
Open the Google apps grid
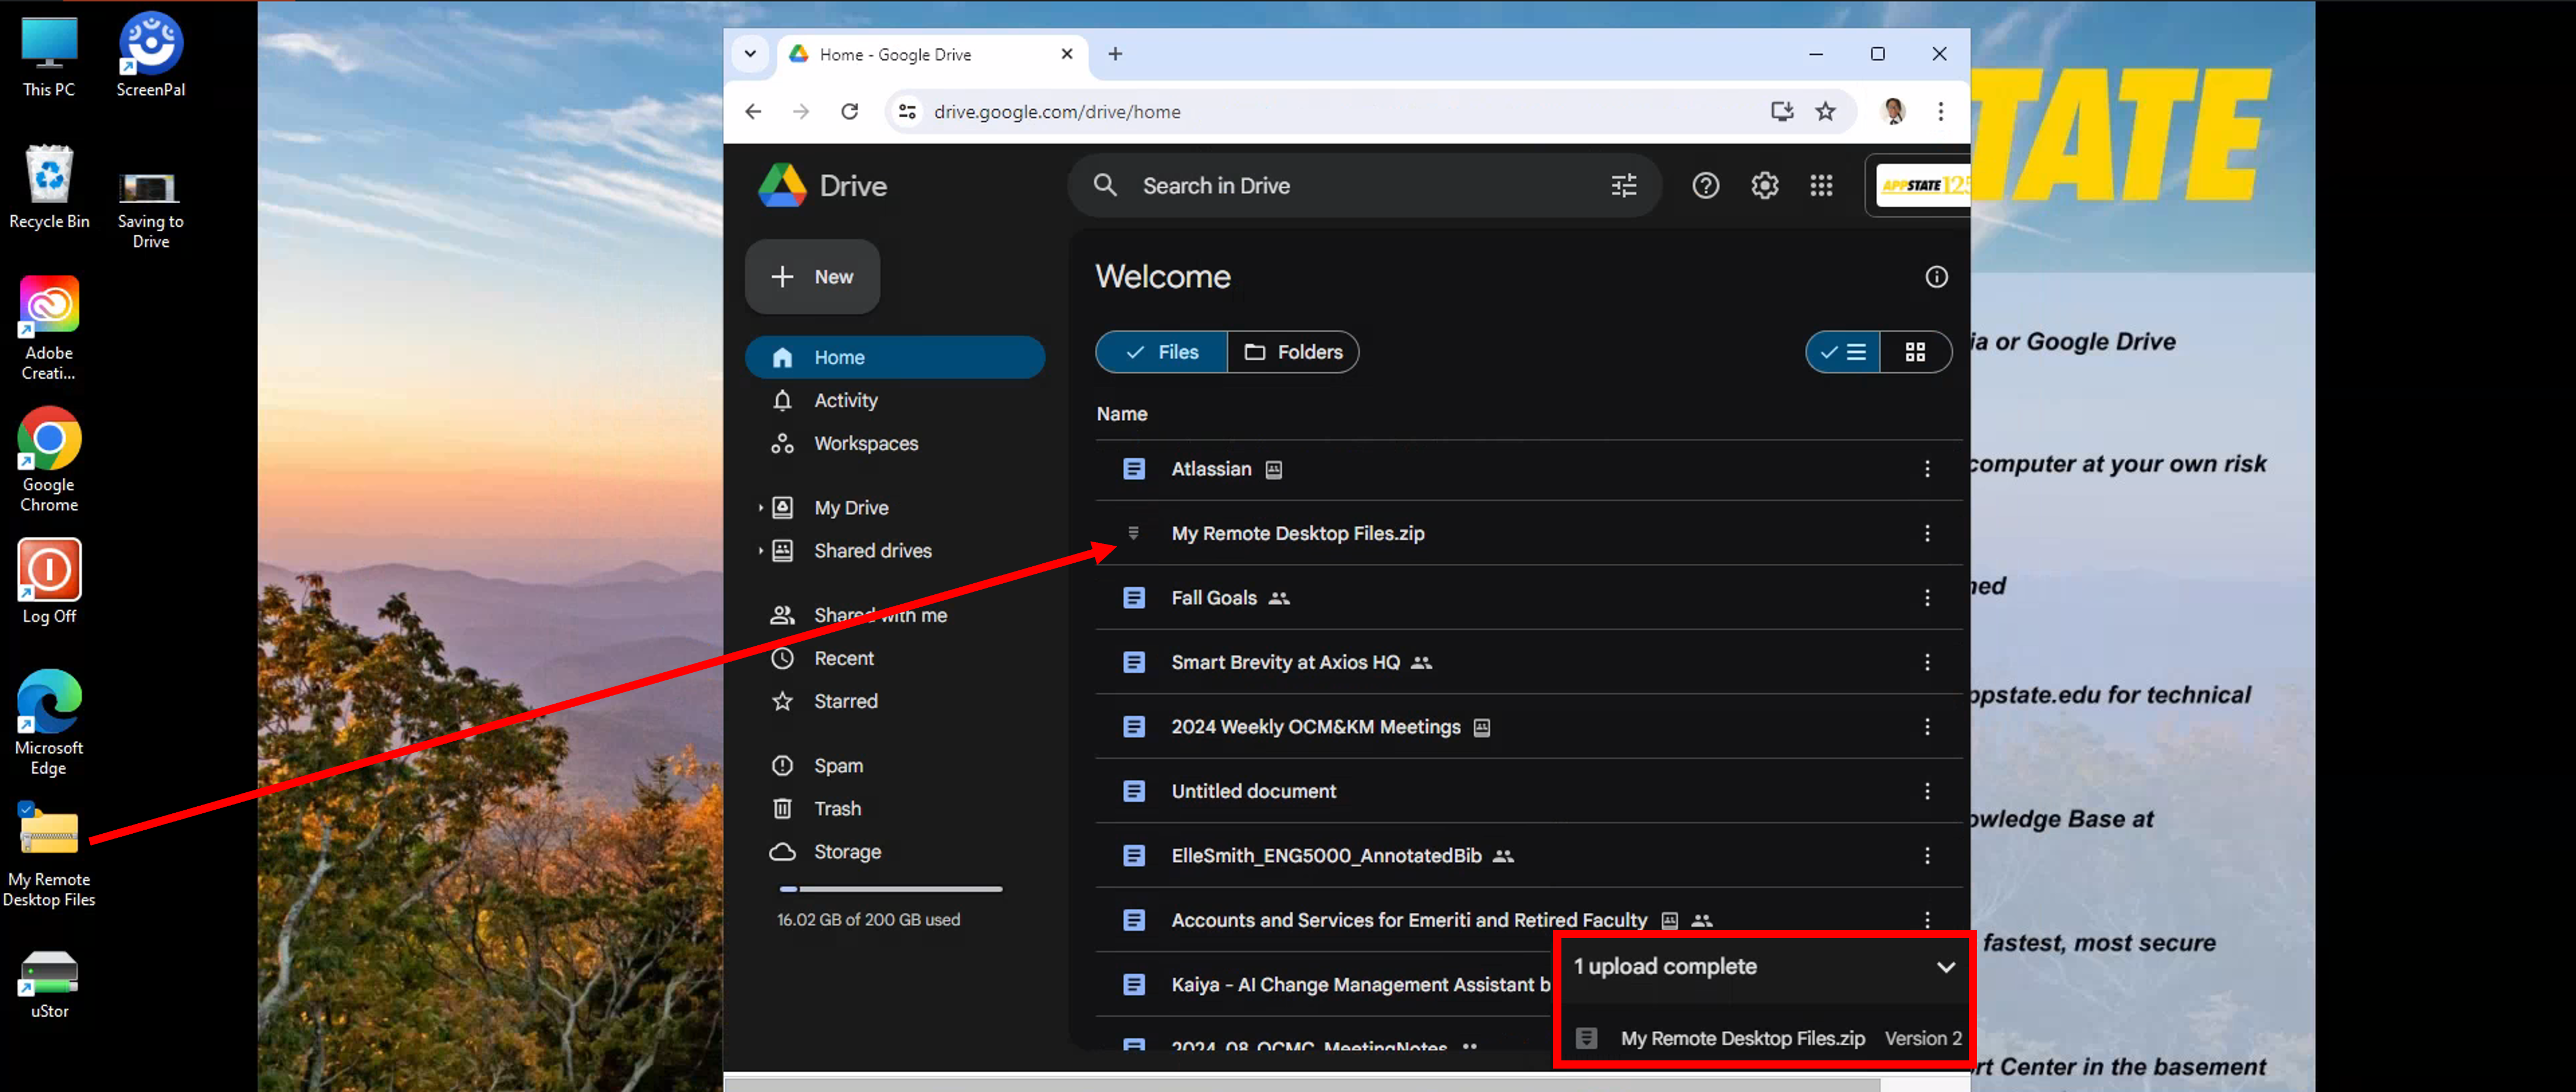click(1821, 186)
